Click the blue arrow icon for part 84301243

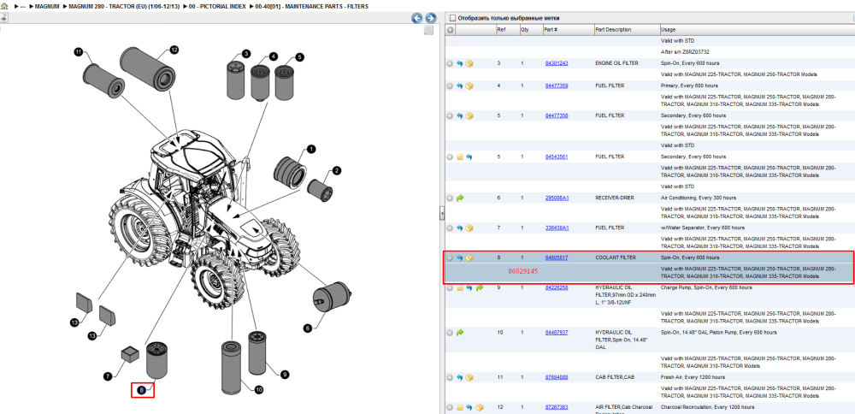[x=460, y=64]
